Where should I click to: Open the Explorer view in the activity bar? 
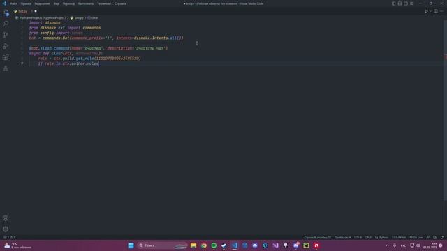point(6,13)
